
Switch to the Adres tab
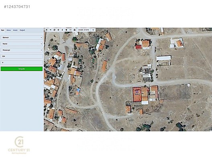tap(9, 30)
